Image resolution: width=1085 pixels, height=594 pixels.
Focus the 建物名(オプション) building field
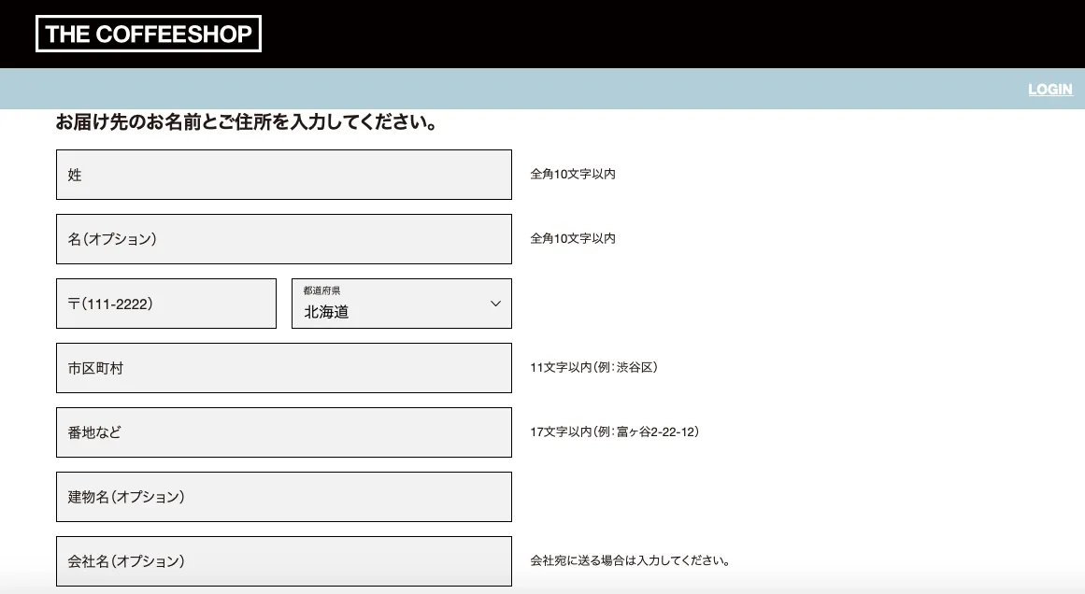284,497
